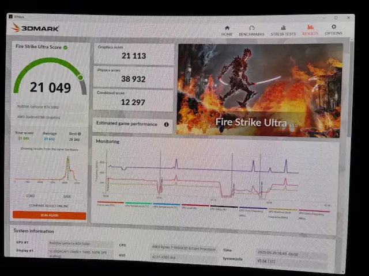Click the Save button
This screenshot has width=369, height=276.
[x=67, y=197]
